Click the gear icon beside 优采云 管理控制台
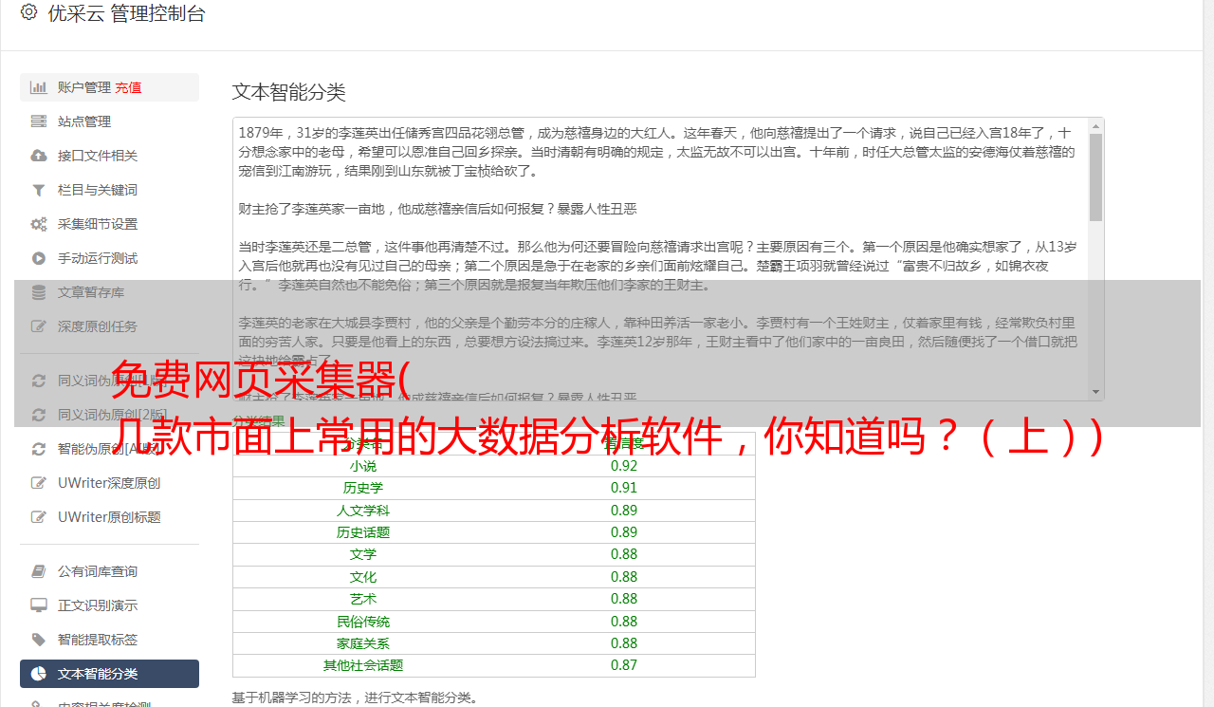This screenshot has width=1214, height=707. point(28,13)
